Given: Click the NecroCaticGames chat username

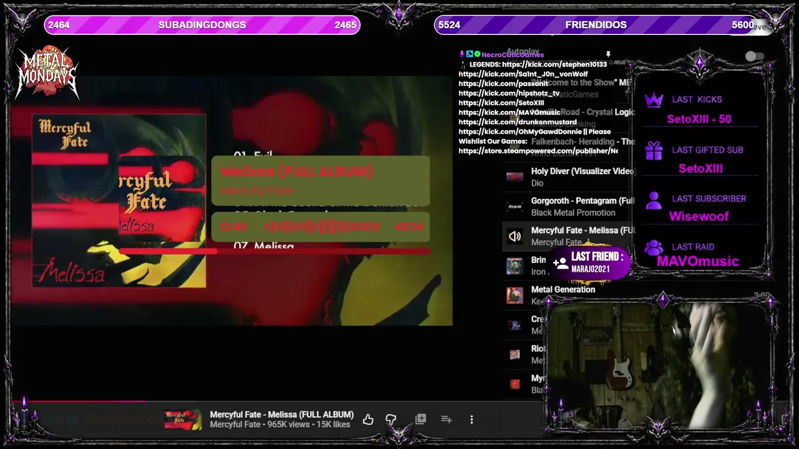Looking at the screenshot, I should [x=512, y=55].
